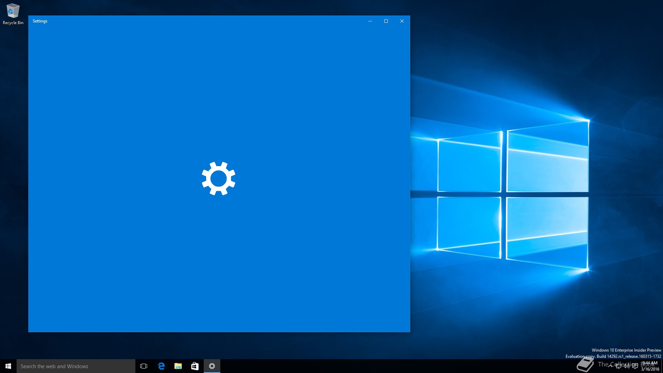
Task: Show hidden tray icons chevron
Action: coord(610,366)
